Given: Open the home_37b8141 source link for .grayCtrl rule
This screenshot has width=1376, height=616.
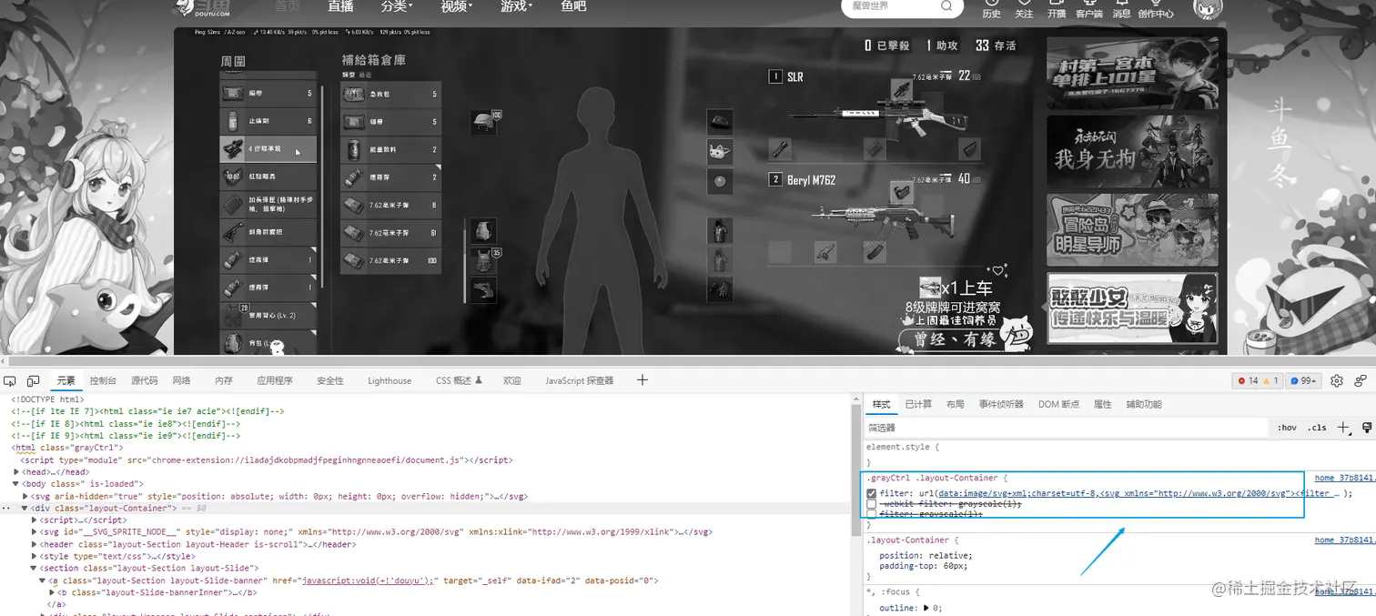Looking at the screenshot, I should (1345, 478).
